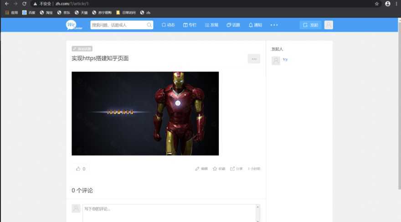
Task: Click the magnifier search icon
Action: tap(149, 25)
